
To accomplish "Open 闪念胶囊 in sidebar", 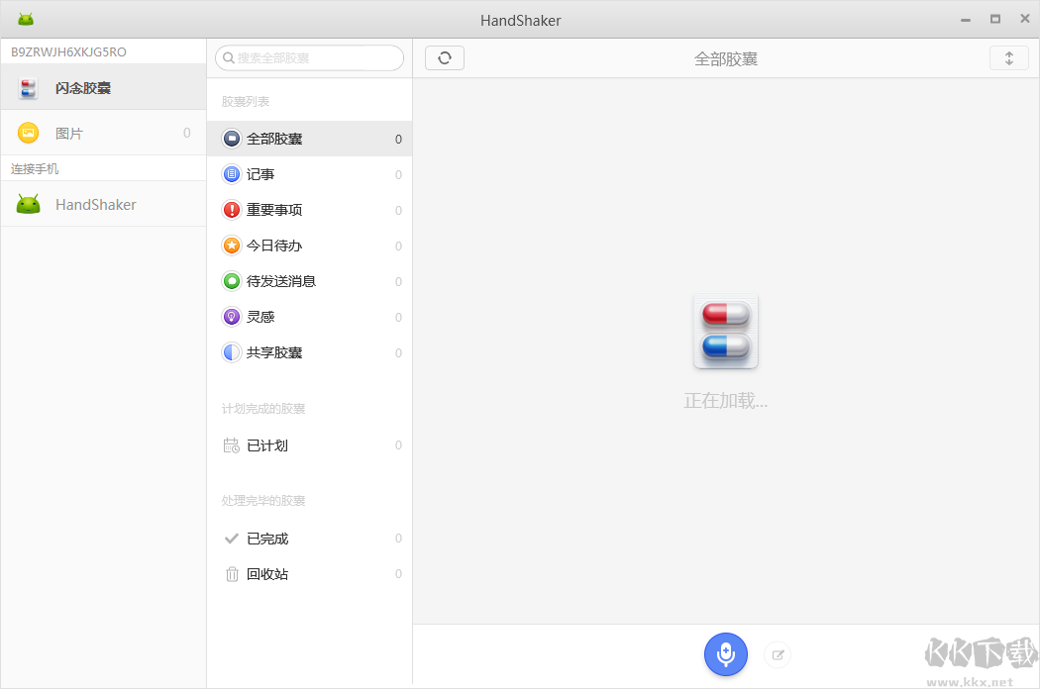I will click(x=103, y=87).
